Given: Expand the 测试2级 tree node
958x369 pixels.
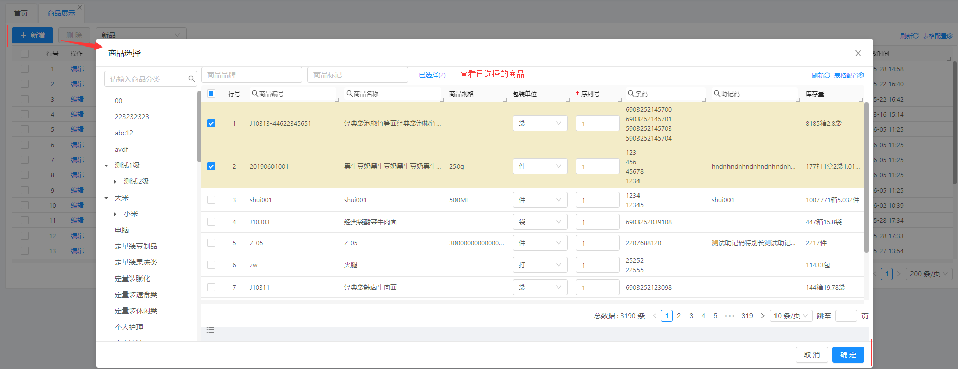Looking at the screenshot, I should [115, 181].
